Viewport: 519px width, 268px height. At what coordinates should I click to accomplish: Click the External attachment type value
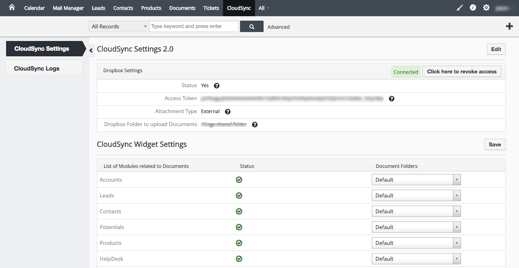210,111
